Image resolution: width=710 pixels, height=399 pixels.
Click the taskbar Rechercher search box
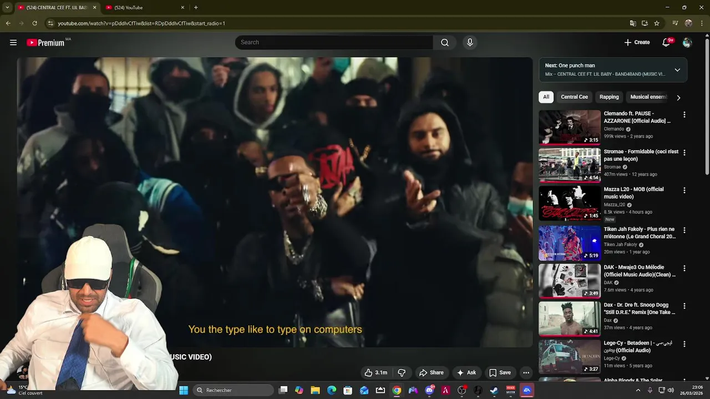pyautogui.click(x=234, y=390)
